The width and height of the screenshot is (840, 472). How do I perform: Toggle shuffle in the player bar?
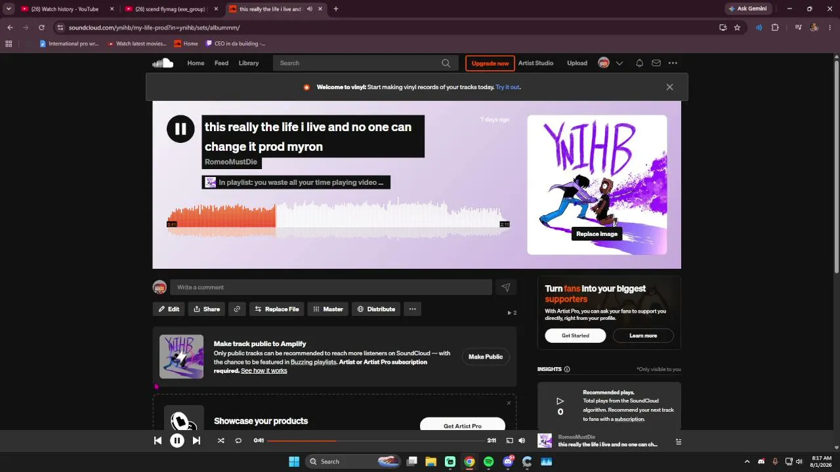(x=220, y=441)
